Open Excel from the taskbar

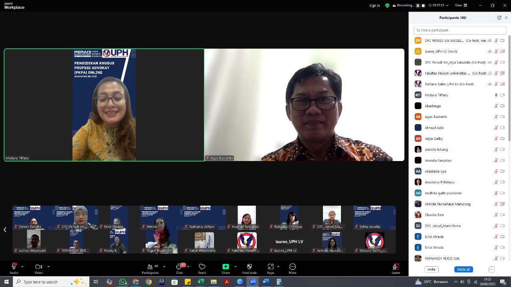201,282
